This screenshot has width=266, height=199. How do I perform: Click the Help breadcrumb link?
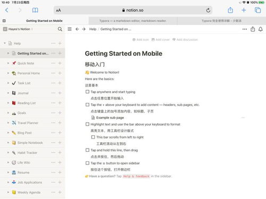coord(93,29)
